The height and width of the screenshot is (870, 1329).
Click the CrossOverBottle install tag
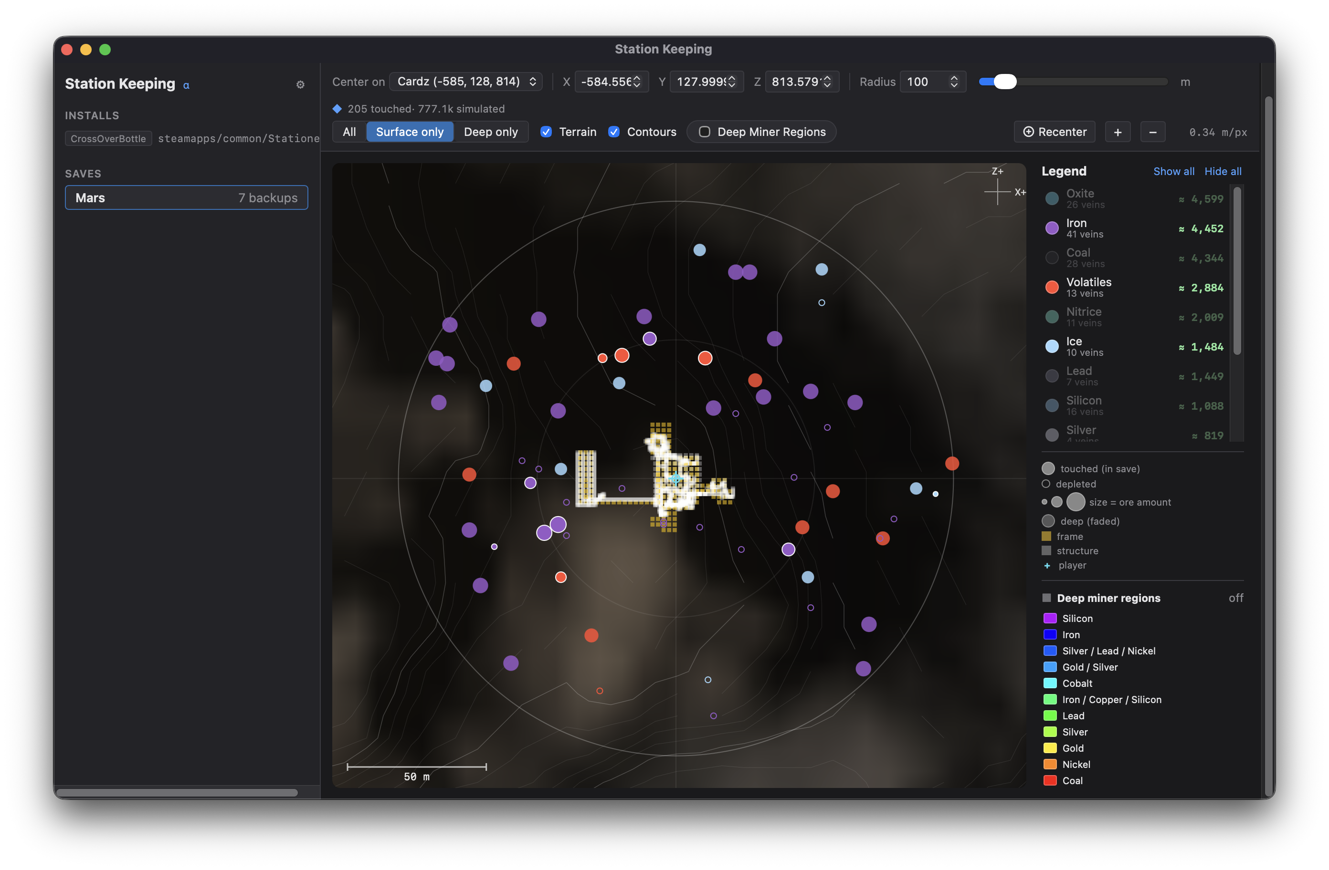click(x=108, y=138)
